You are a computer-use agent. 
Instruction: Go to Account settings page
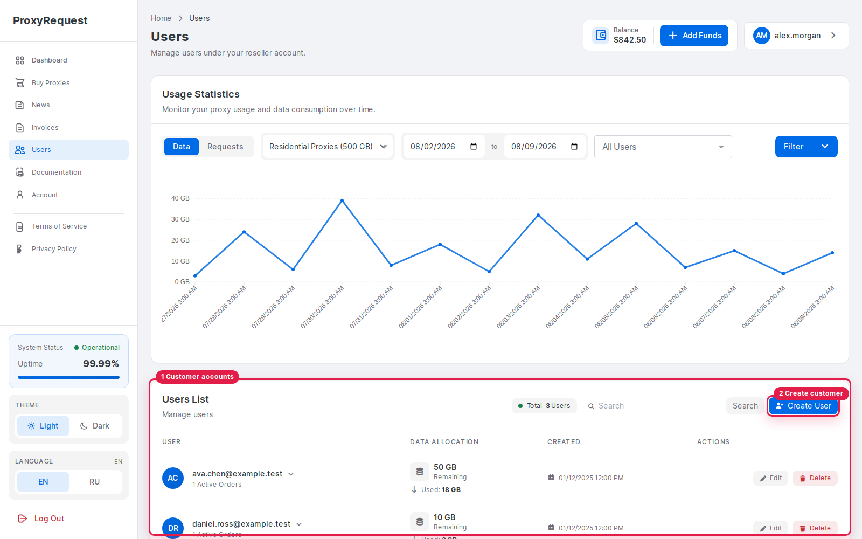[68, 195]
